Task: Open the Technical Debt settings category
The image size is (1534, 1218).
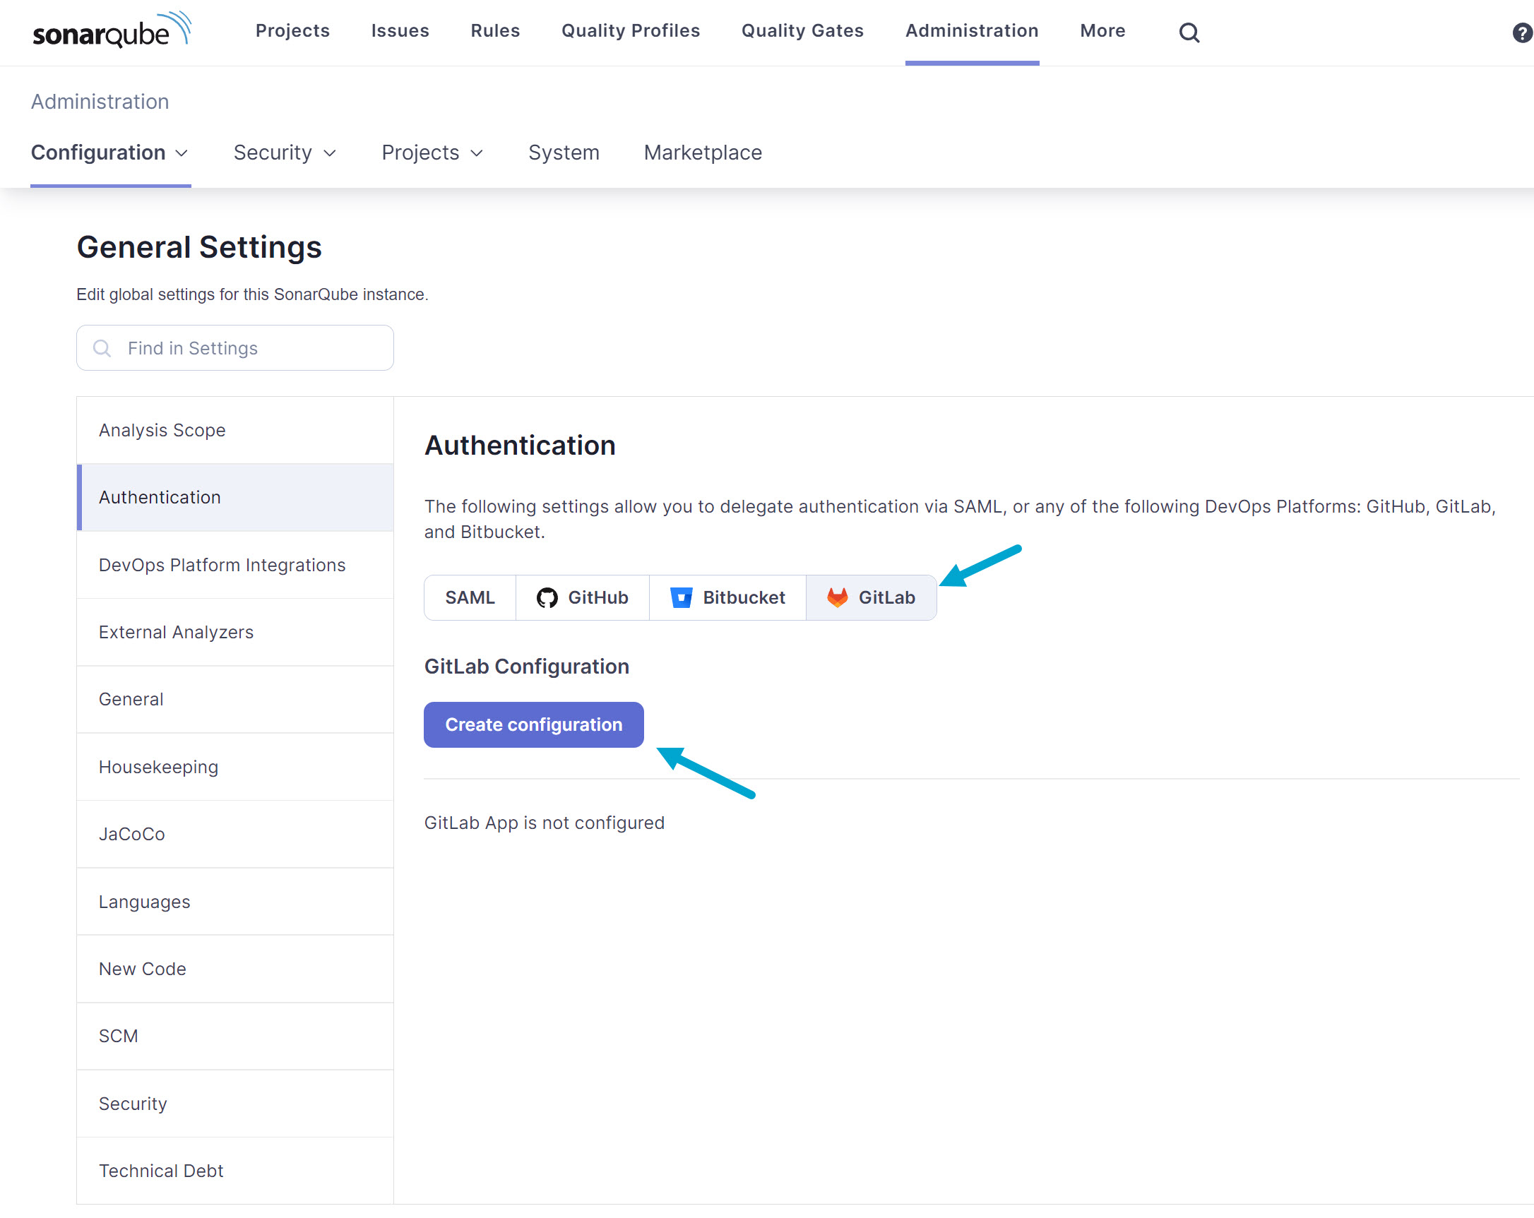Action: tap(161, 1170)
